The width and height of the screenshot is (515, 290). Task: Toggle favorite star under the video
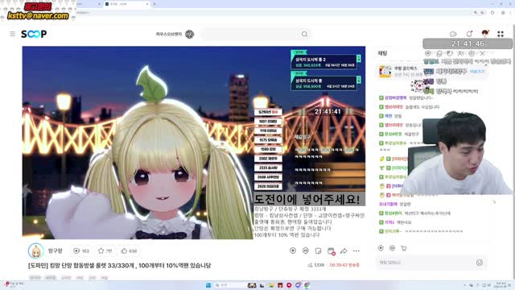coord(101,251)
